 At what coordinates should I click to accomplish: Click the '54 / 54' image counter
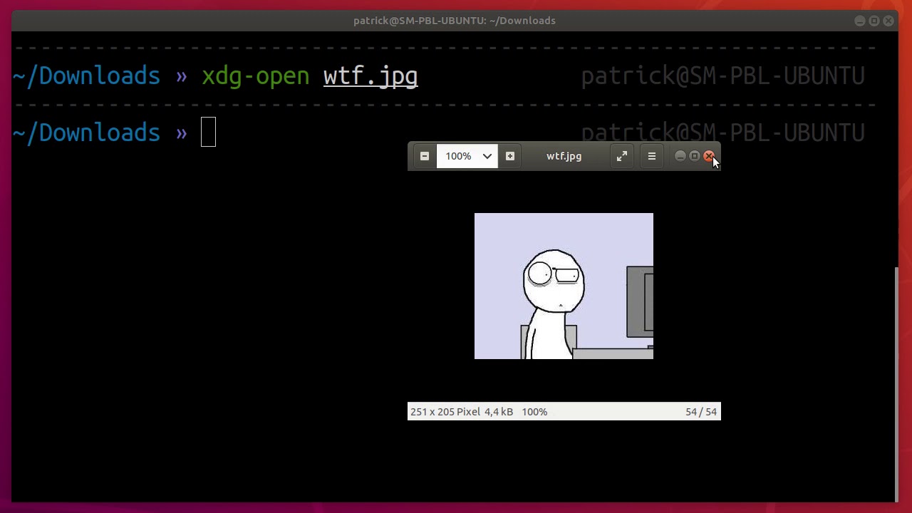click(x=701, y=412)
